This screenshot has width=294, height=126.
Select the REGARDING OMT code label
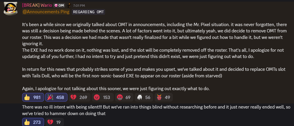pyautogui.click(x=88, y=12)
